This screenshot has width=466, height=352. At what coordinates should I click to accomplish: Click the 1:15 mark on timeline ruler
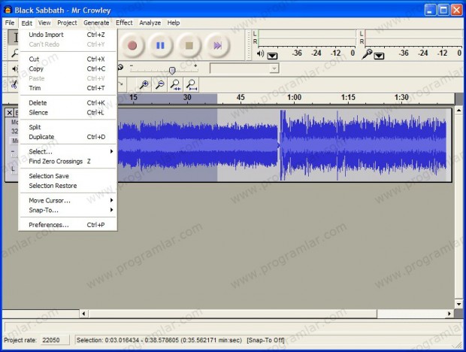coord(348,98)
